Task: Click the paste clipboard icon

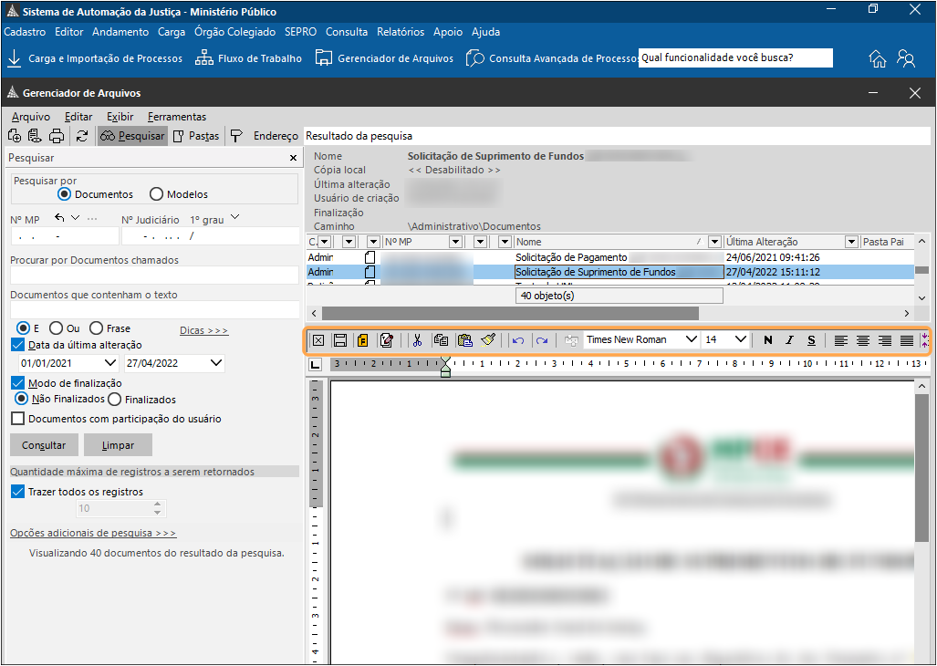Action: pos(465,340)
